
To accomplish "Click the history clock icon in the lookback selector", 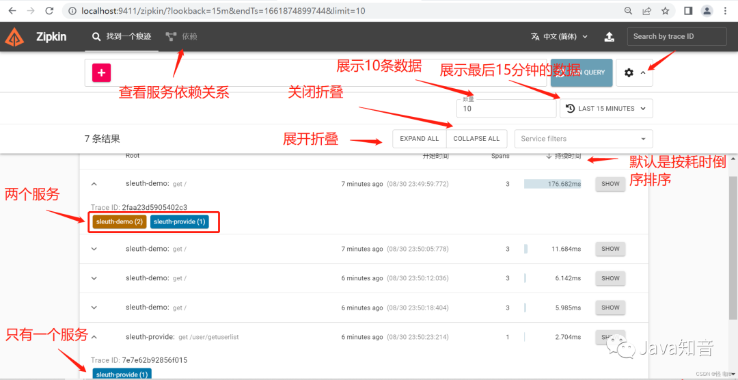I will click(570, 108).
